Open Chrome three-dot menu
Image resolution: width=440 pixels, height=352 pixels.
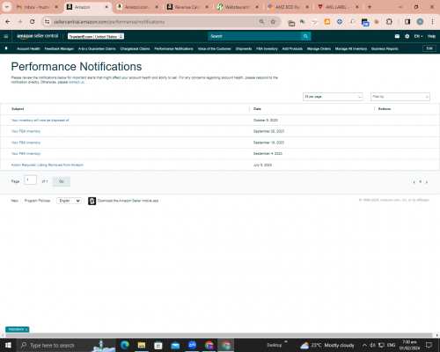point(432,21)
